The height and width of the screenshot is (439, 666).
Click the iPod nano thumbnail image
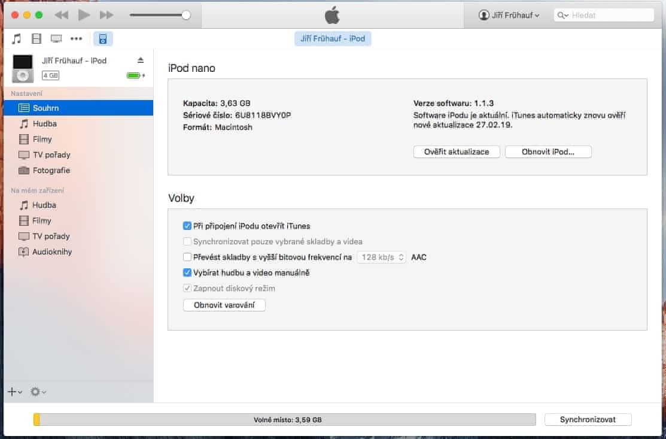click(x=23, y=68)
